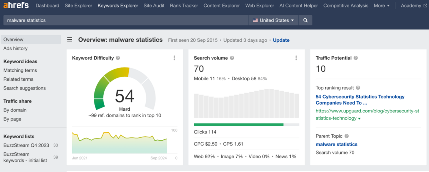429x172 pixels.
Task: Select Overview in sidebar
Action: [31, 40]
